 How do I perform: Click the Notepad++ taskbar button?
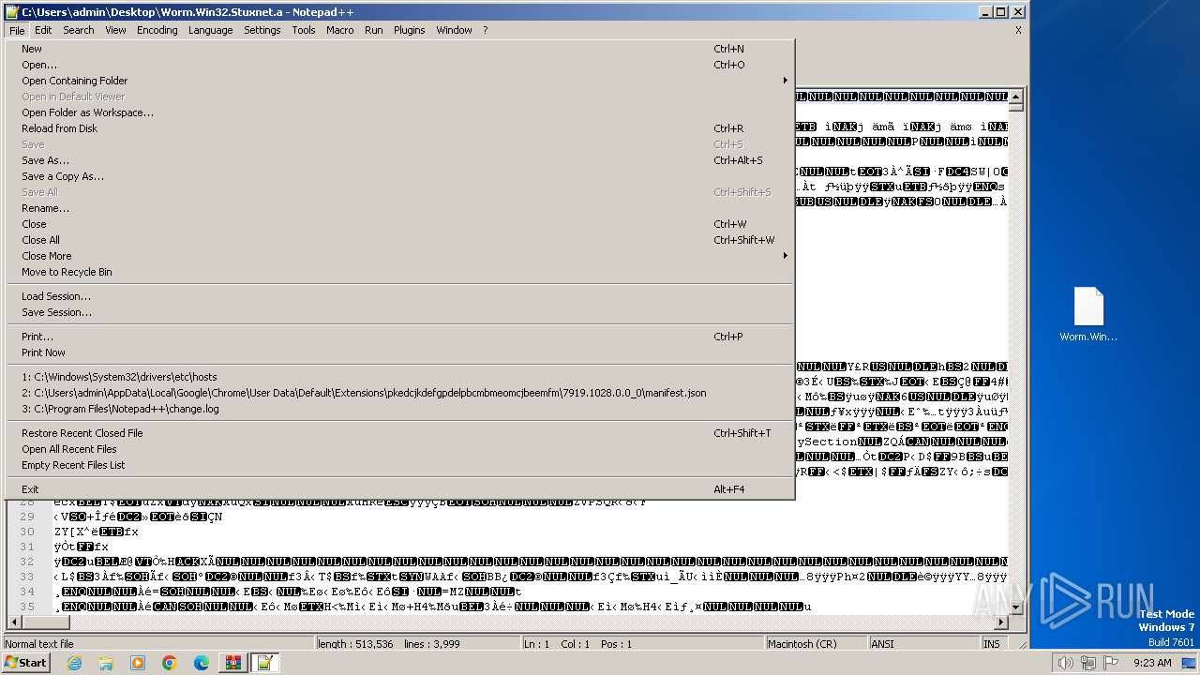[x=264, y=663]
